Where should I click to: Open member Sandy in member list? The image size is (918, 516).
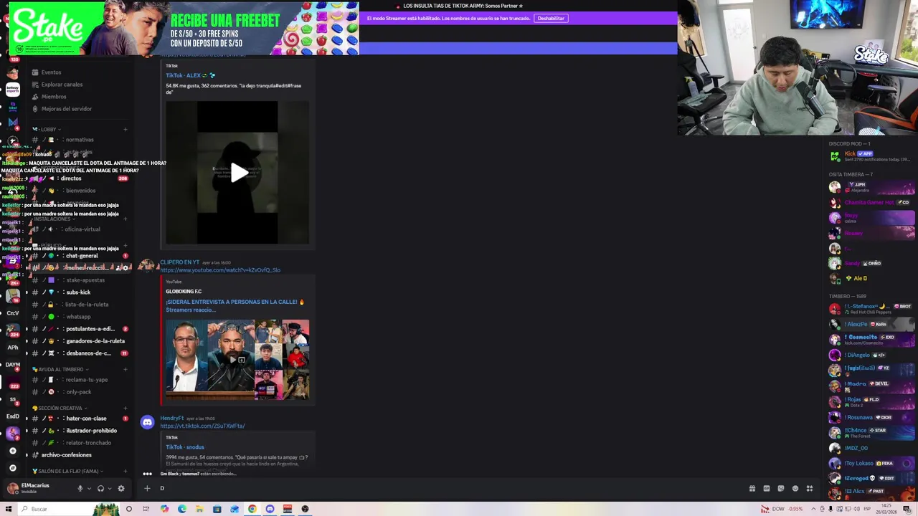pyautogui.click(x=870, y=263)
